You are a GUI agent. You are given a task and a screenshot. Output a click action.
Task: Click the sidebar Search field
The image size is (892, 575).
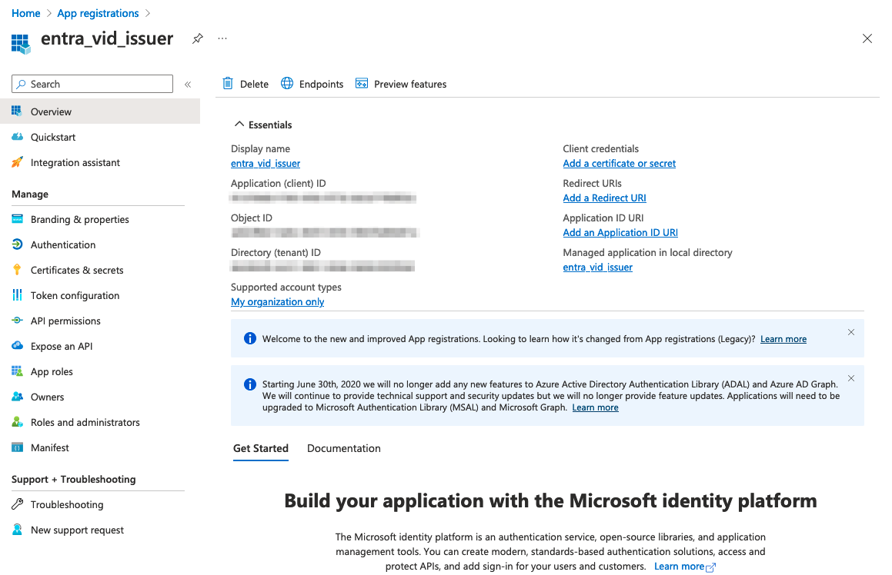click(x=92, y=84)
